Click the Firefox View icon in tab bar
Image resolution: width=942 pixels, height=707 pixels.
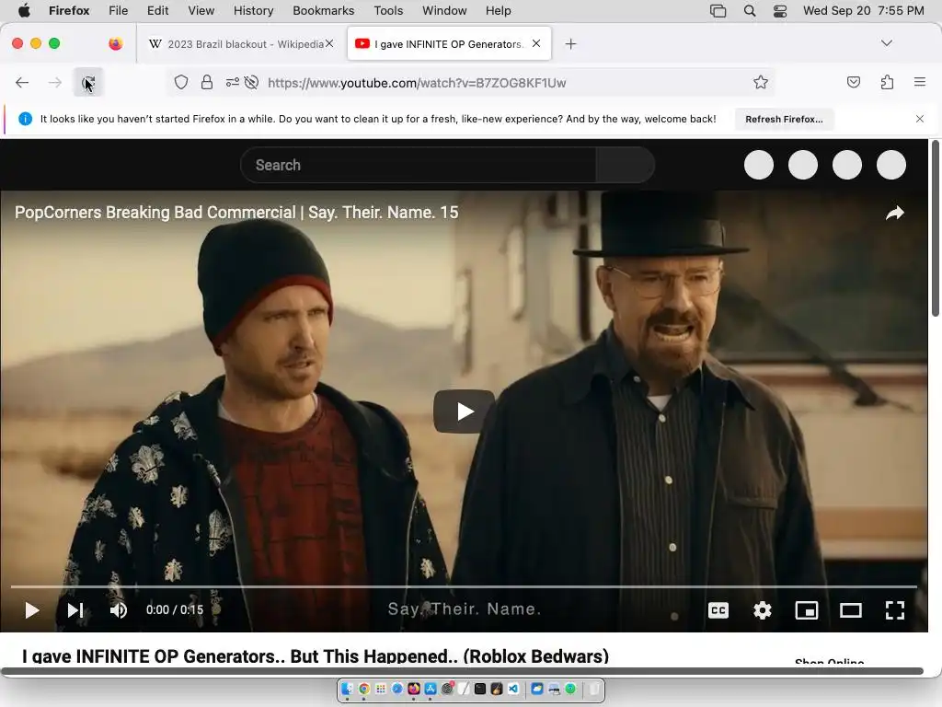coord(115,44)
